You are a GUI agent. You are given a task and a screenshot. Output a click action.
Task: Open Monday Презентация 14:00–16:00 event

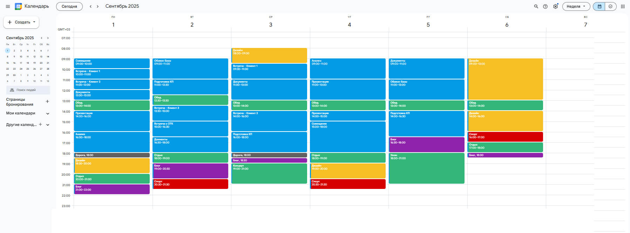click(112, 121)
